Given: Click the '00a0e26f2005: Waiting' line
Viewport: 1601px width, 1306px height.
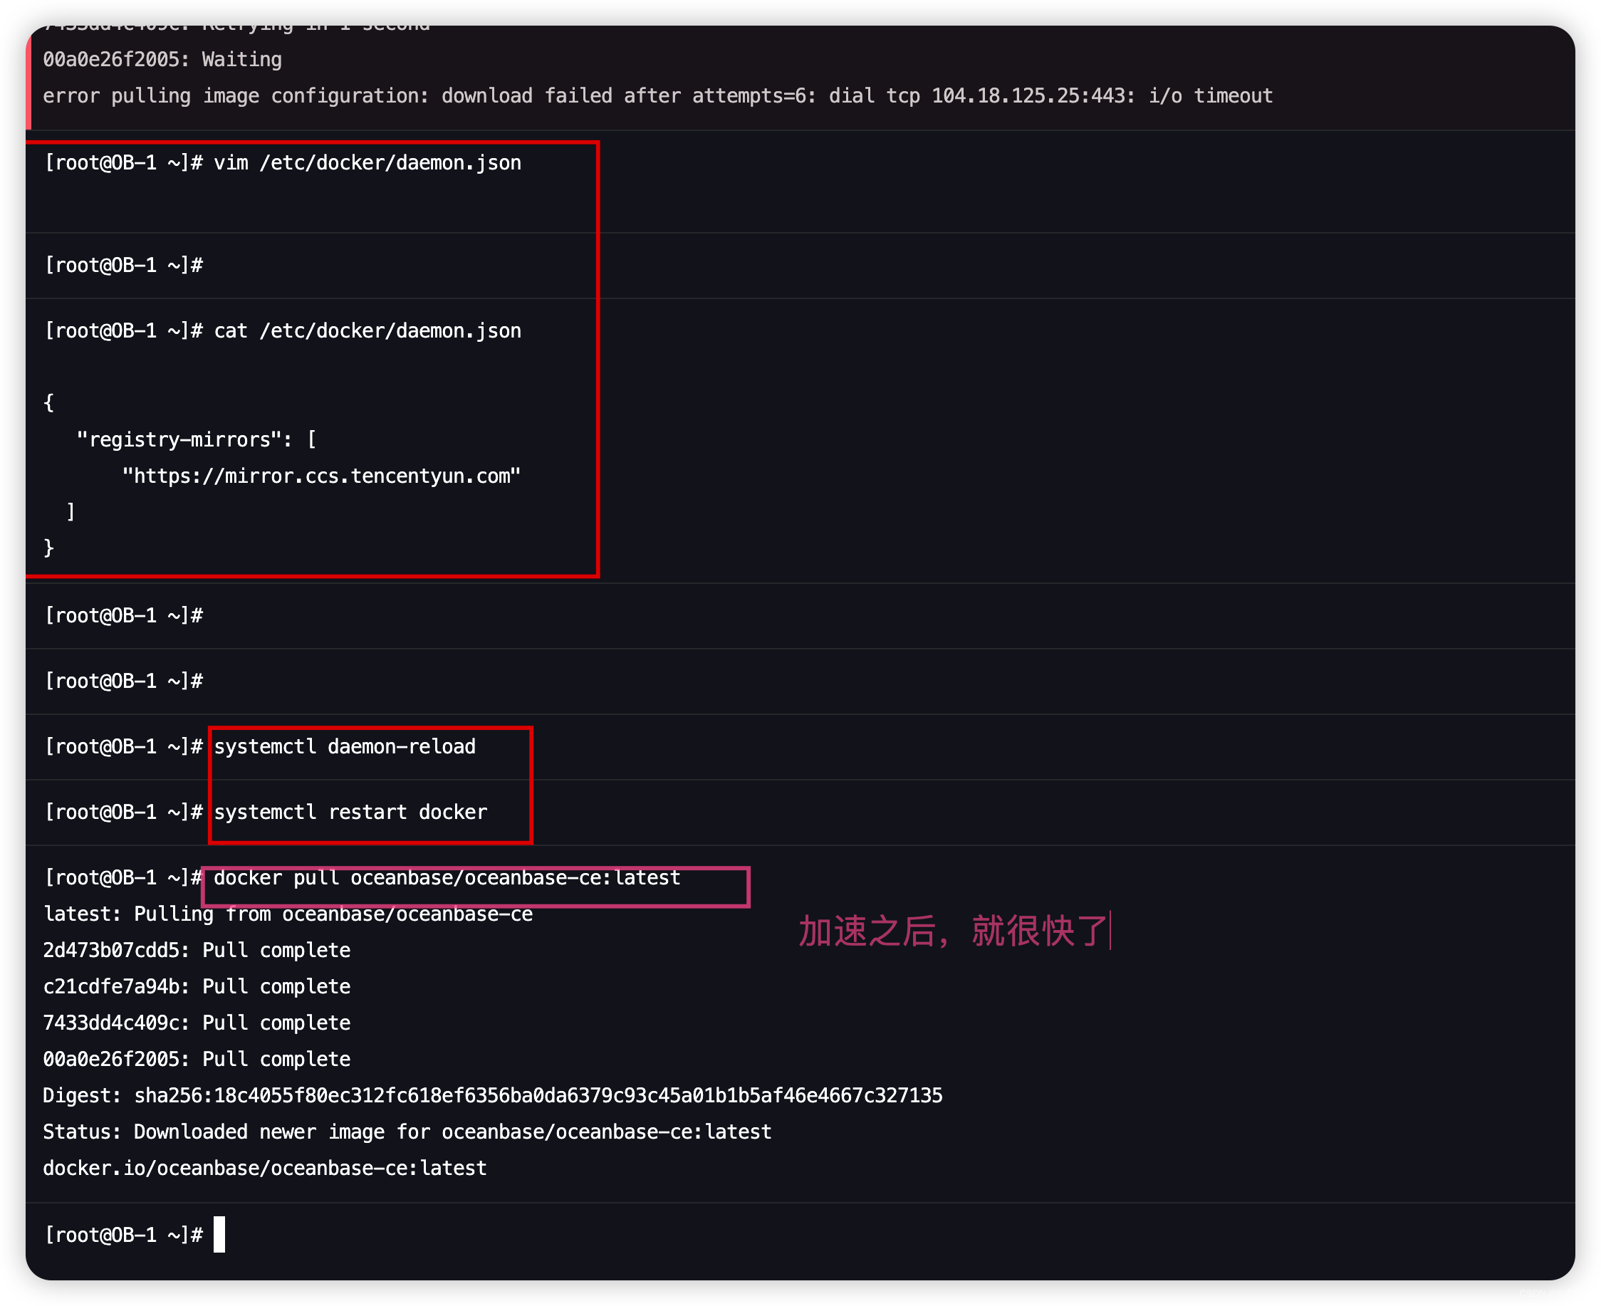Looking at the screenshot, I should (162, 59).
